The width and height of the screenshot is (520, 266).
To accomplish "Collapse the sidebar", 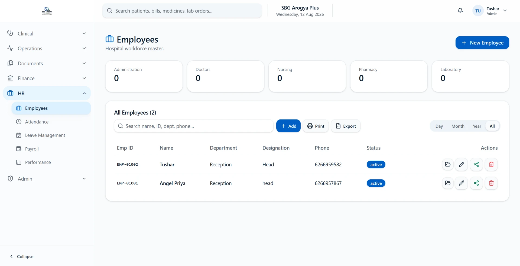I will pos(22,256).
